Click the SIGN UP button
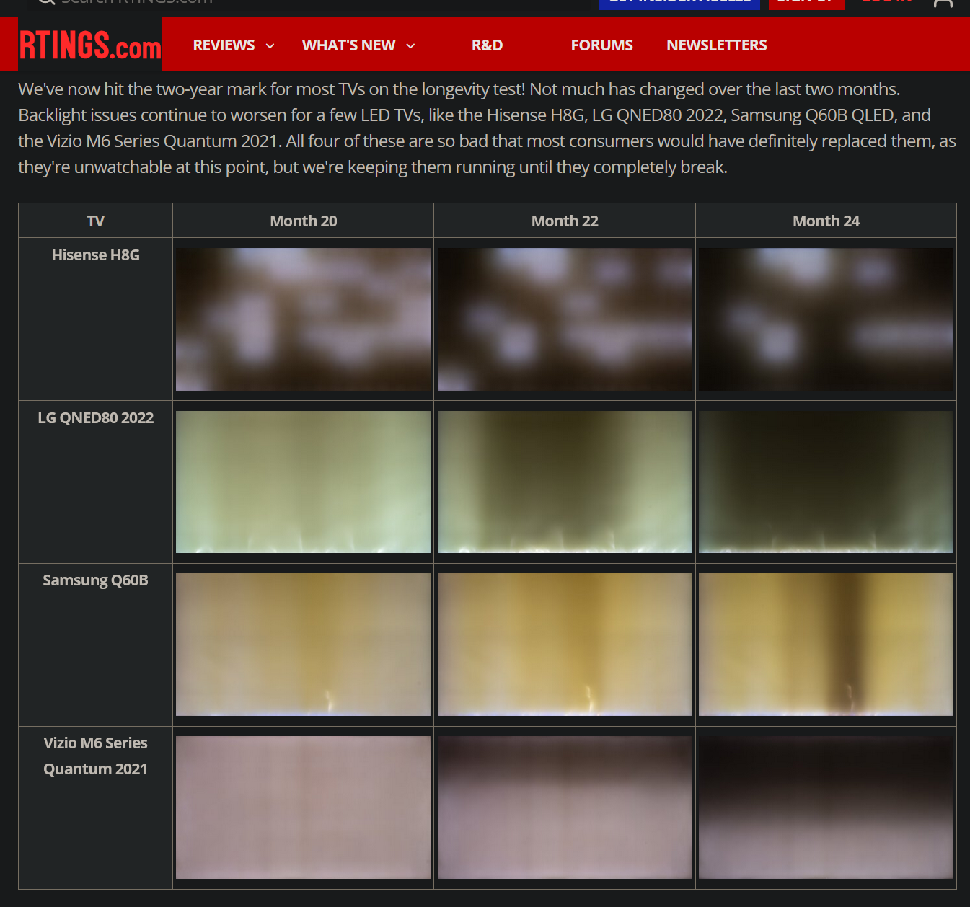This screenshot has height=907, width=970. click(x=806, y=3)
